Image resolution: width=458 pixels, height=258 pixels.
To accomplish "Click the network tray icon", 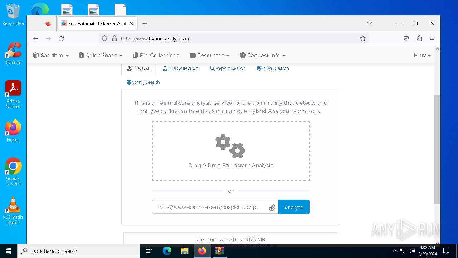I will (x=403, y=251).
